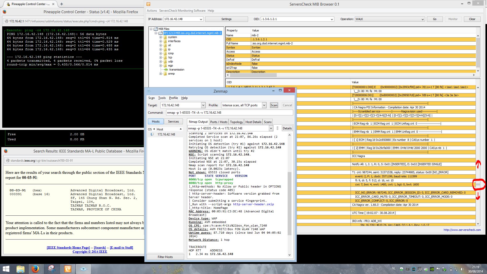
Task: Open the Zenmap Profile dropdown arrow
Action: [x=264, y=105]
